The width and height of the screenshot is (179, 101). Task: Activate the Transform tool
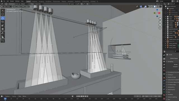pyautogui.click(x=3, y=29)
